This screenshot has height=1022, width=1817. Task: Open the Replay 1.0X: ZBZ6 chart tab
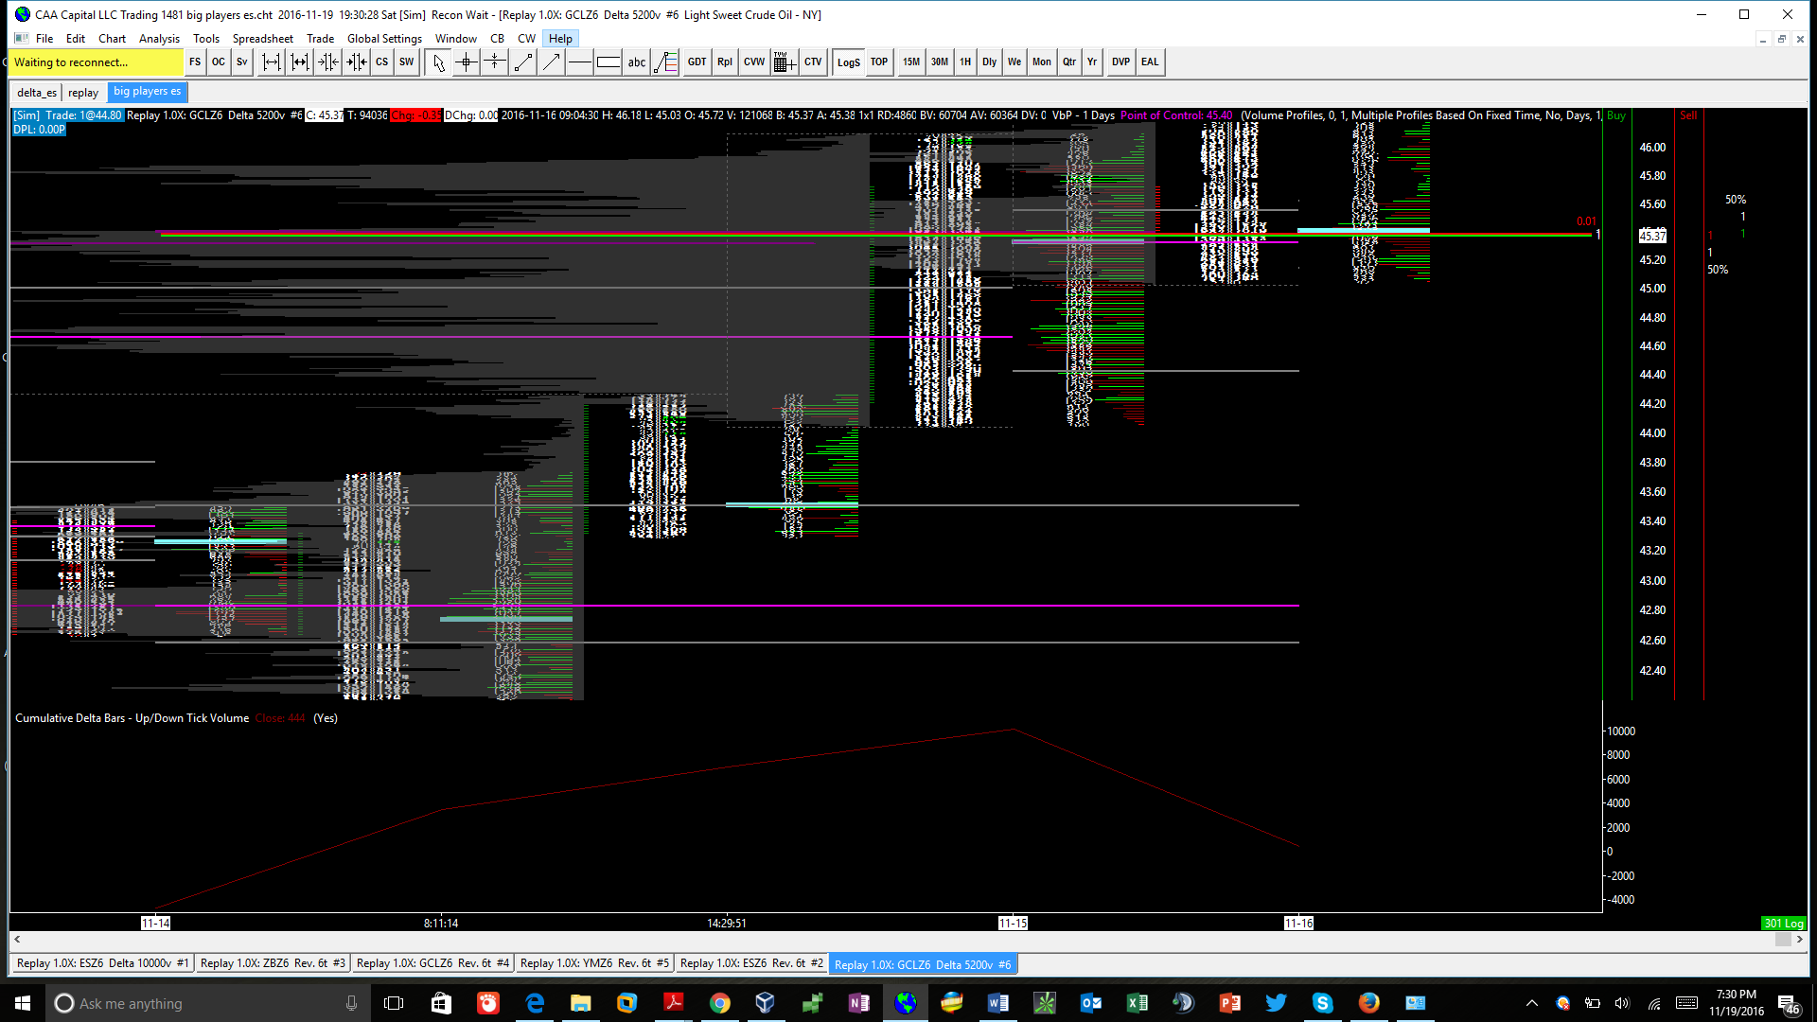[273, 963]
